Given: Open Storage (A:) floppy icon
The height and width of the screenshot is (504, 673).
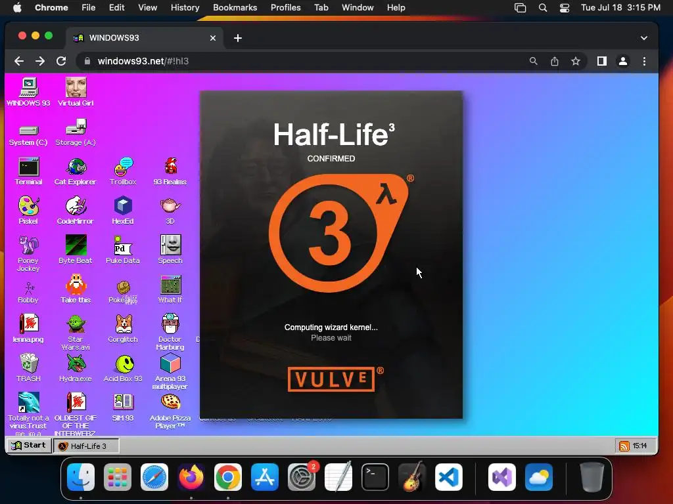Looking at the screenshot, I should point(76,133).
